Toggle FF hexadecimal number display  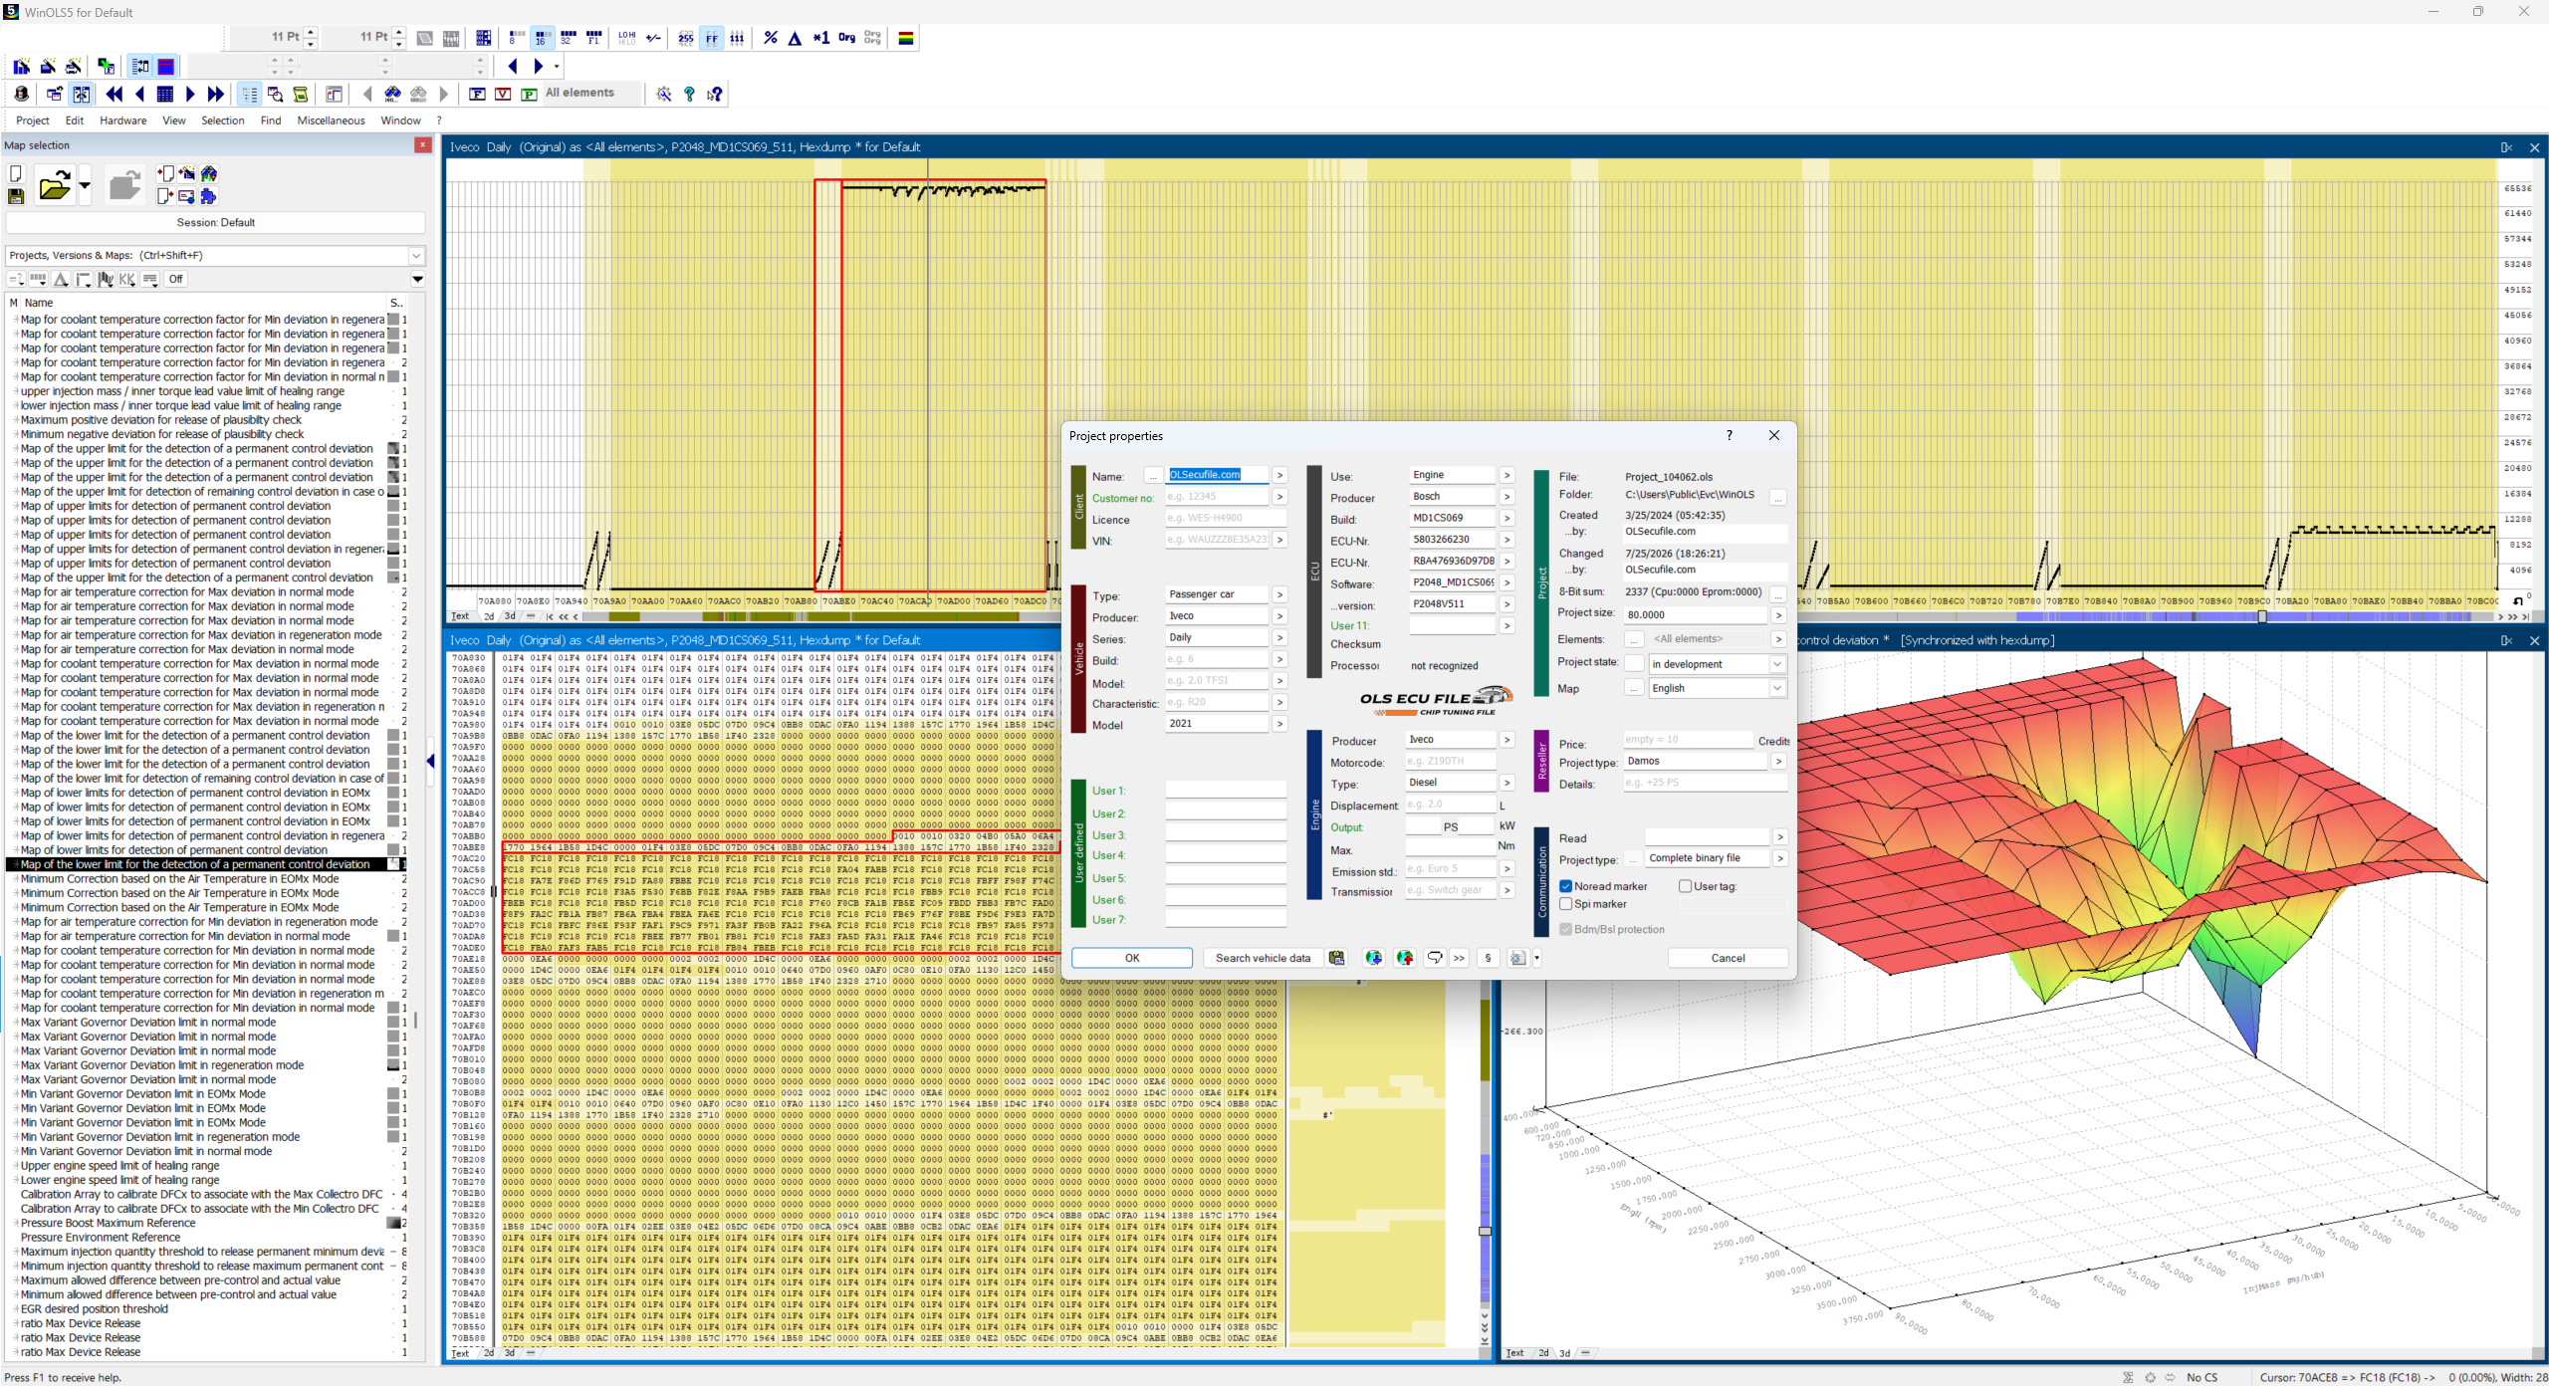pyautogui.click(x=712, y=38)
